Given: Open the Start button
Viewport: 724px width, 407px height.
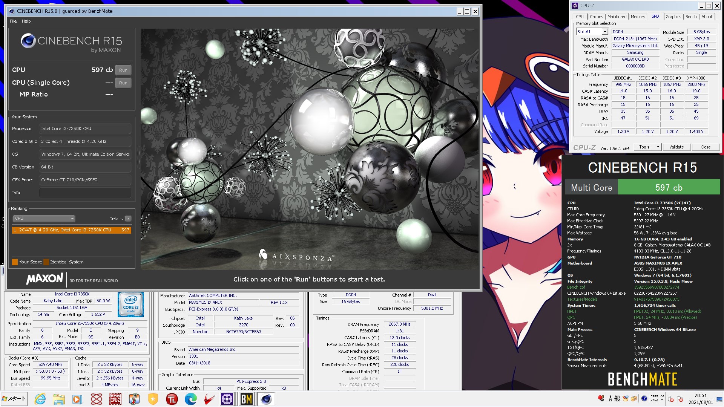Looking at the screenshot, I should pyautogui.click(x=14, y=399).
